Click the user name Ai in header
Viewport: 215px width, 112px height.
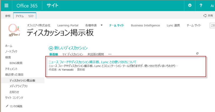(212, 6)
